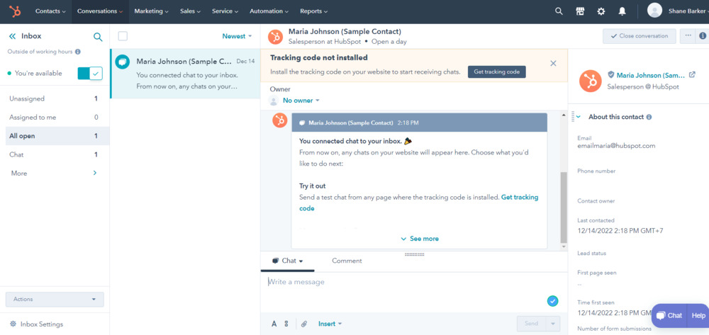Click the Close conversation button
709x335 pixels.
(640, 36)
